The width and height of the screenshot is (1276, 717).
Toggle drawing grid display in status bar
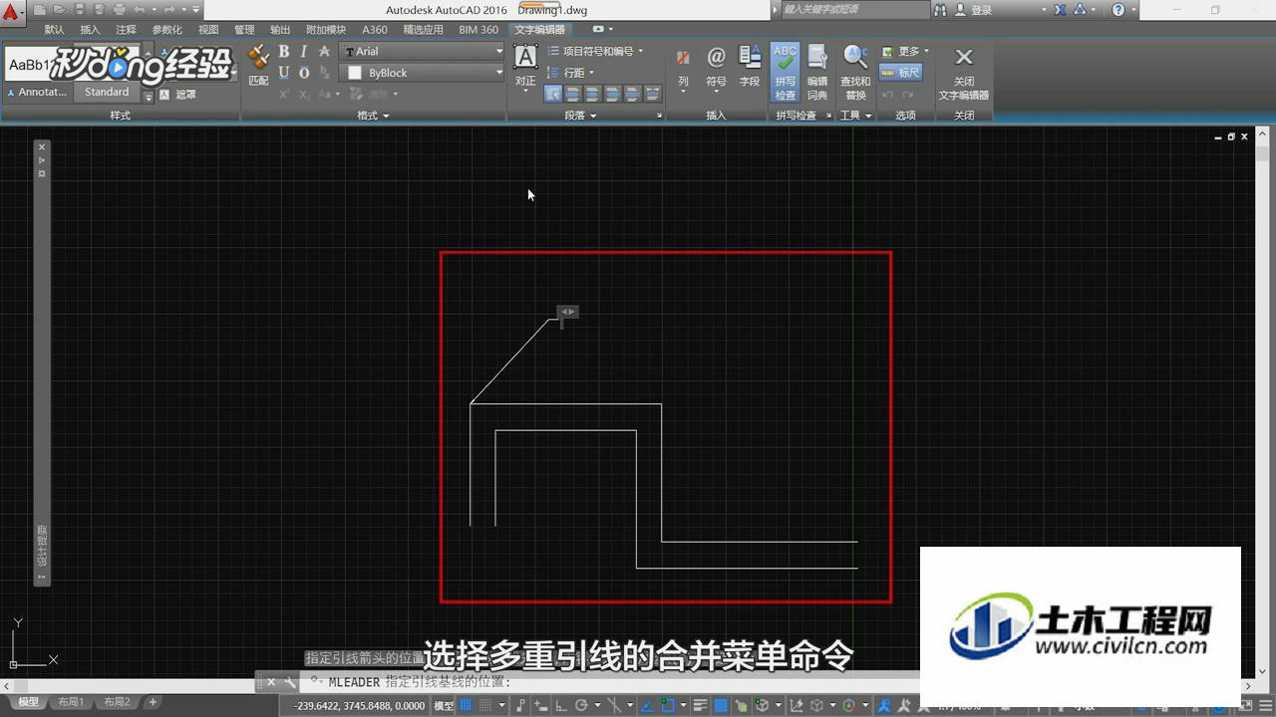coord(466,705)
